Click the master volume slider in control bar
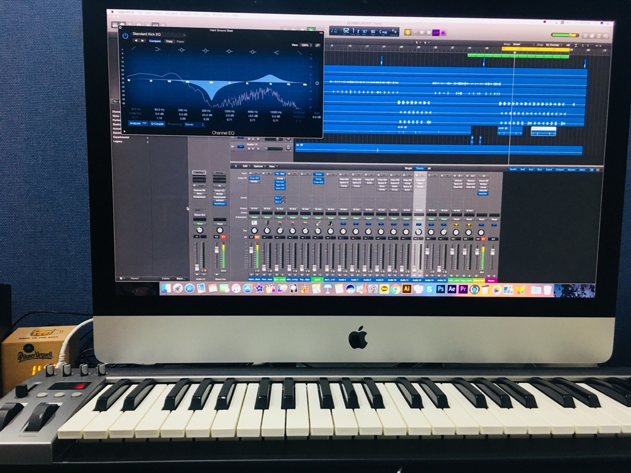Image resolution: width=631 pixels, height=473 pixels. coord(565,35)
